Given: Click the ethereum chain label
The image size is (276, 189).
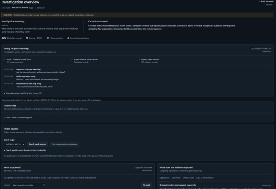Looking at the screenshot, I should (x=41, y=8).
